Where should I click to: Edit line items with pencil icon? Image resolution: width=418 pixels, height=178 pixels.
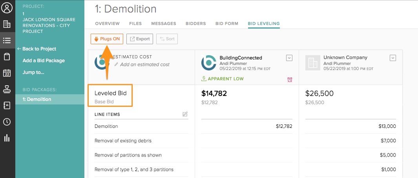pos(185,114)
